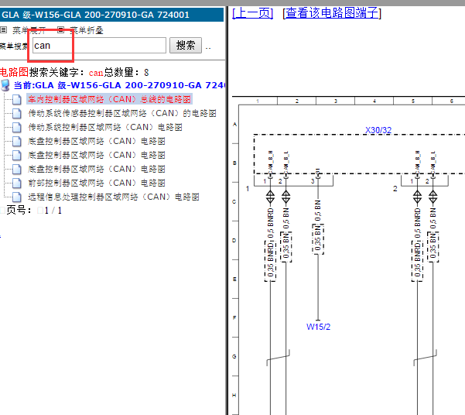
Task: Click the page number 1 / 1 text
Action: (x=53, y=211)
